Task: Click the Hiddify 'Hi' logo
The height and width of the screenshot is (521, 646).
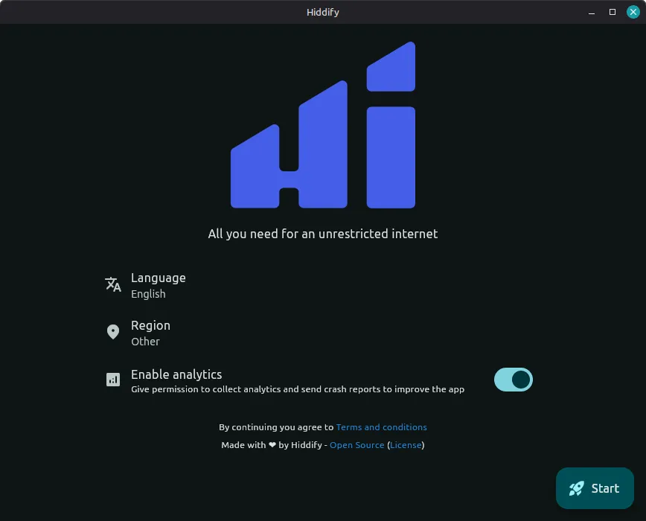Action: tap(323, 125)
